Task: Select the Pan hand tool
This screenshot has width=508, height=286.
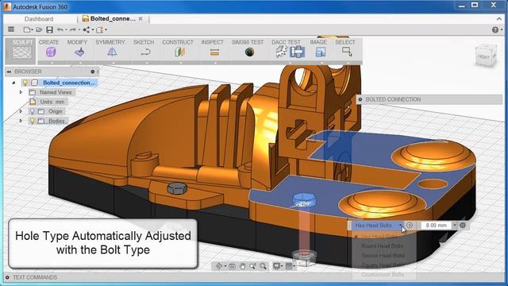Action: [x=242, y=266]
